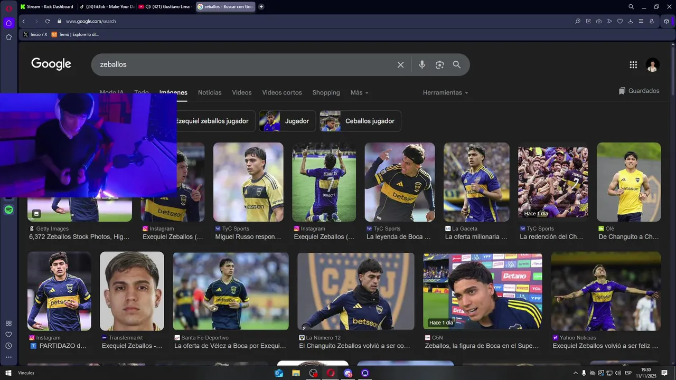This screenshot has width=676, height=380.
Task: Open Outlook from the taskbar
Action: [x=279, y=373]
